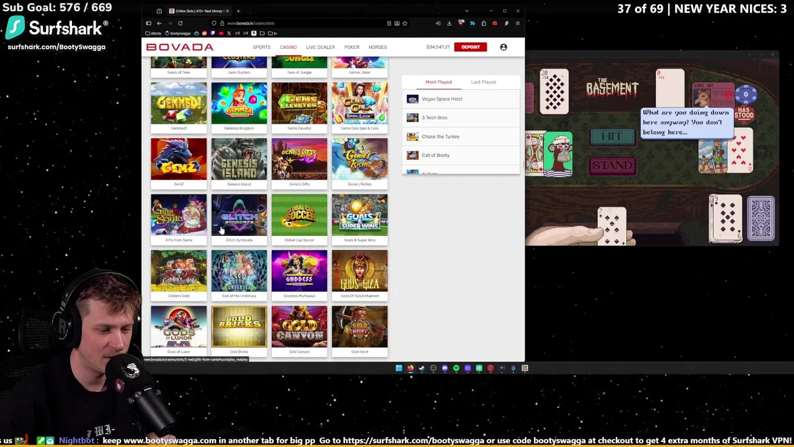Open the bootyswagga bookmark

[x=177, y=33]
